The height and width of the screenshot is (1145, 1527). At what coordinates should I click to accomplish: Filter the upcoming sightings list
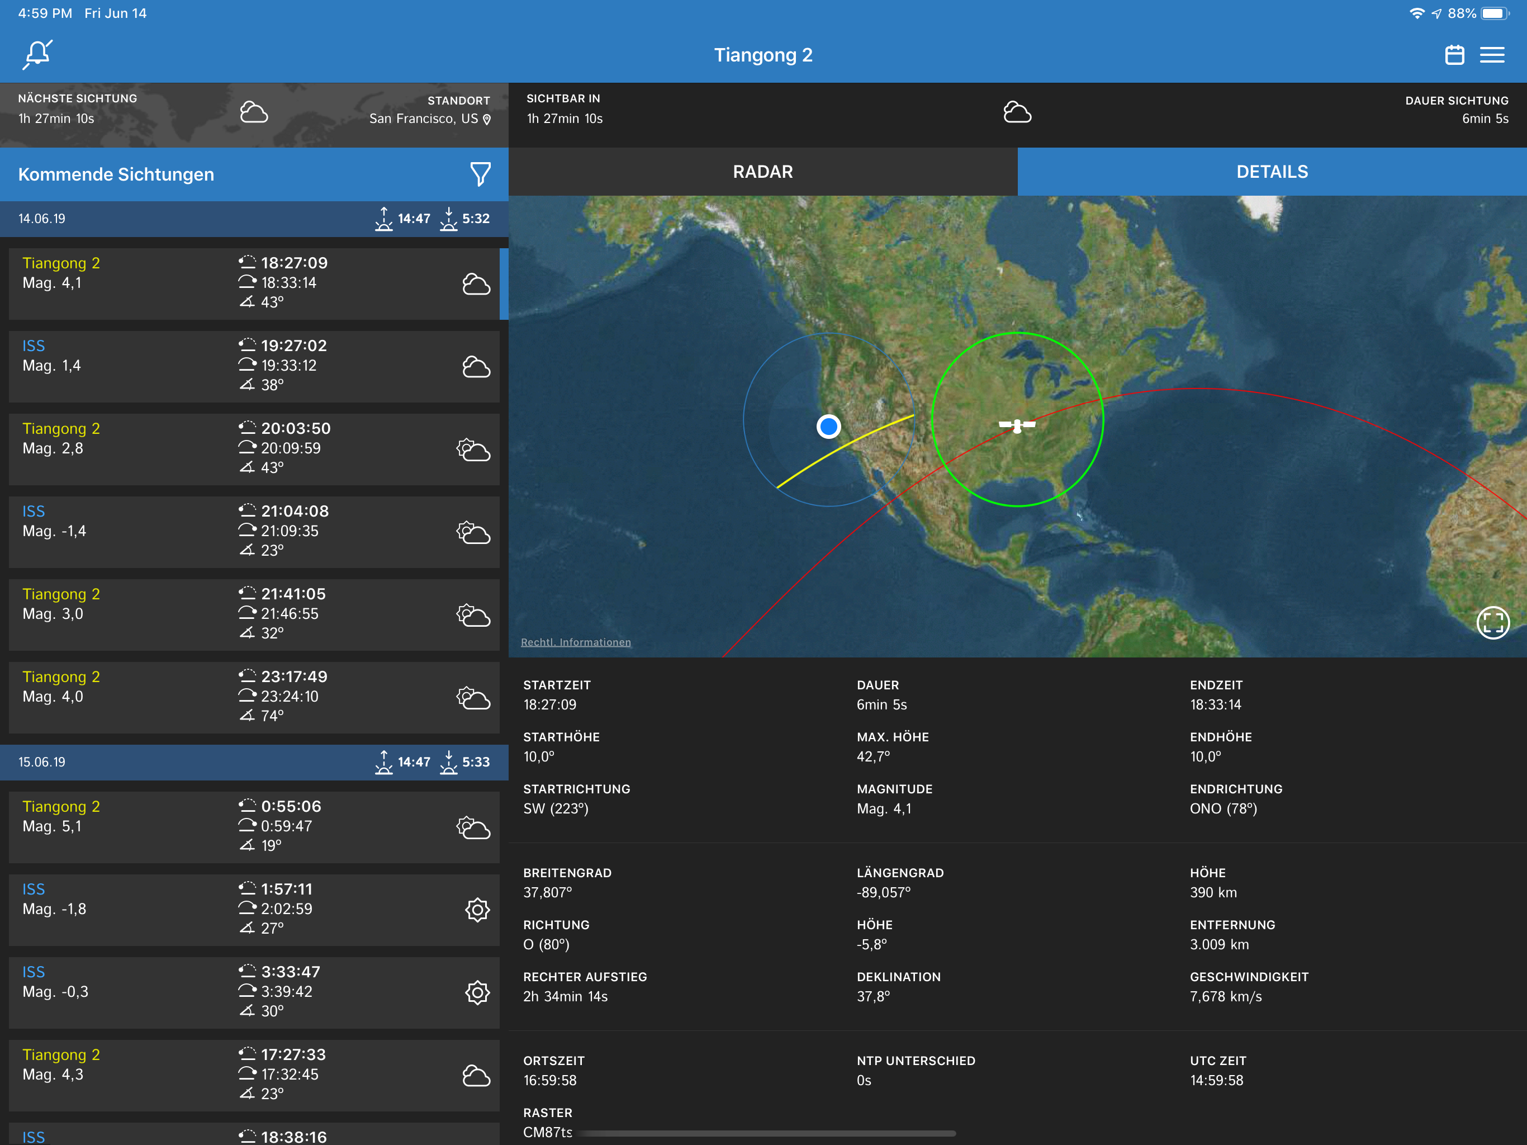[x=481, y=174]
